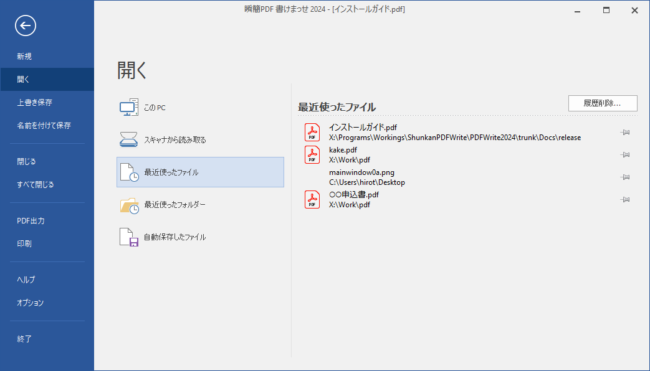
Task: Click the X:\Work\pdf path under kake.pdf
Action: tap(350, 160)
